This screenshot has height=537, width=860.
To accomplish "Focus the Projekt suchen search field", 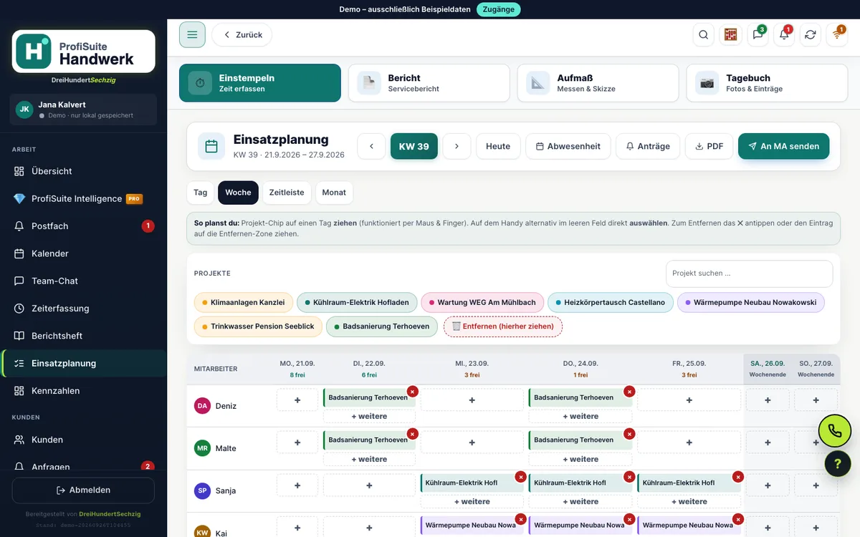I will (x=750, y=274).
